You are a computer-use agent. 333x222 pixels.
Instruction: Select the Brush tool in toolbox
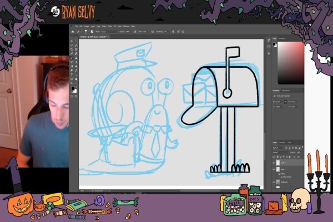click(72, 58)
